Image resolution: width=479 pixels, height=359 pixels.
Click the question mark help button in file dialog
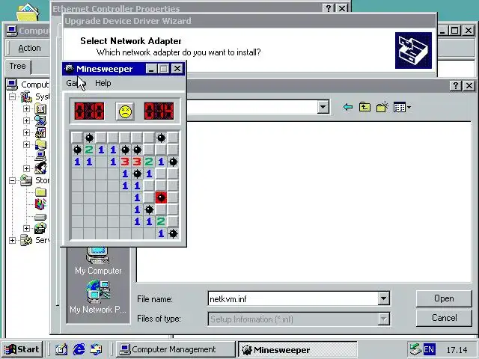tap(456, 86)
